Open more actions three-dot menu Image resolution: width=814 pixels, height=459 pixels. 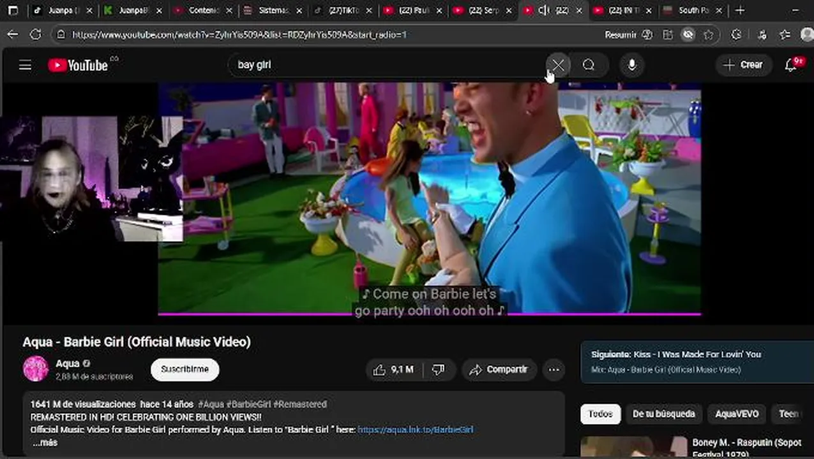(554, 370)
